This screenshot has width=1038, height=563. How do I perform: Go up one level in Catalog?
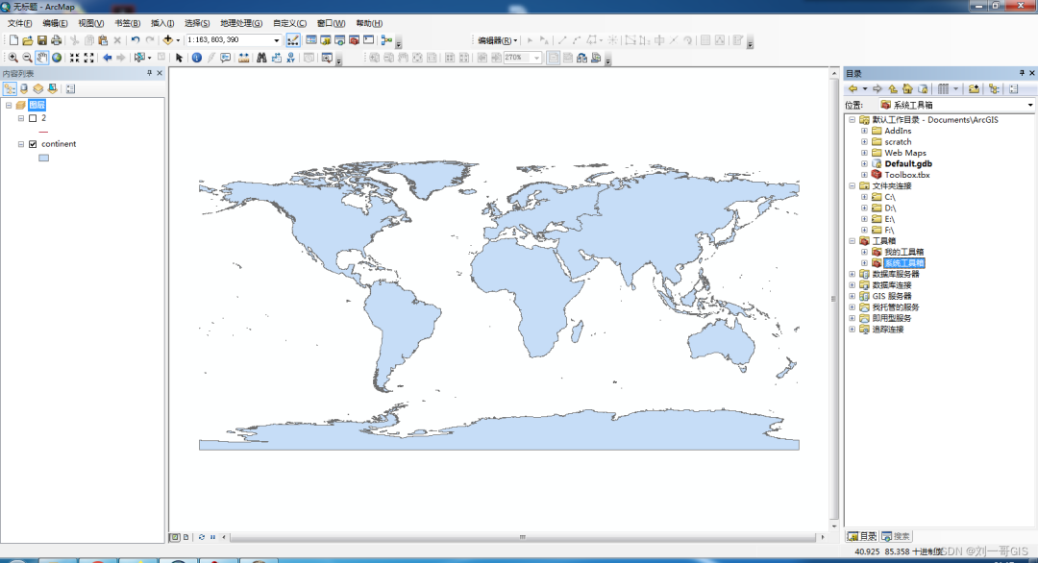(893, 88)
